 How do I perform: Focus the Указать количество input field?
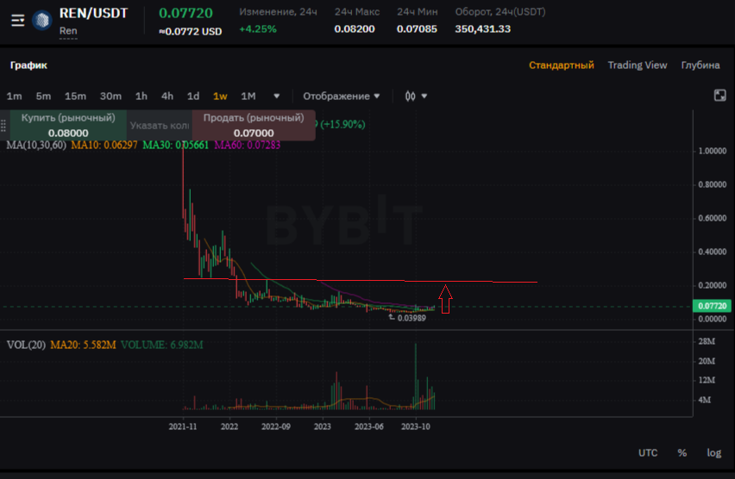[x=160, y=126]
